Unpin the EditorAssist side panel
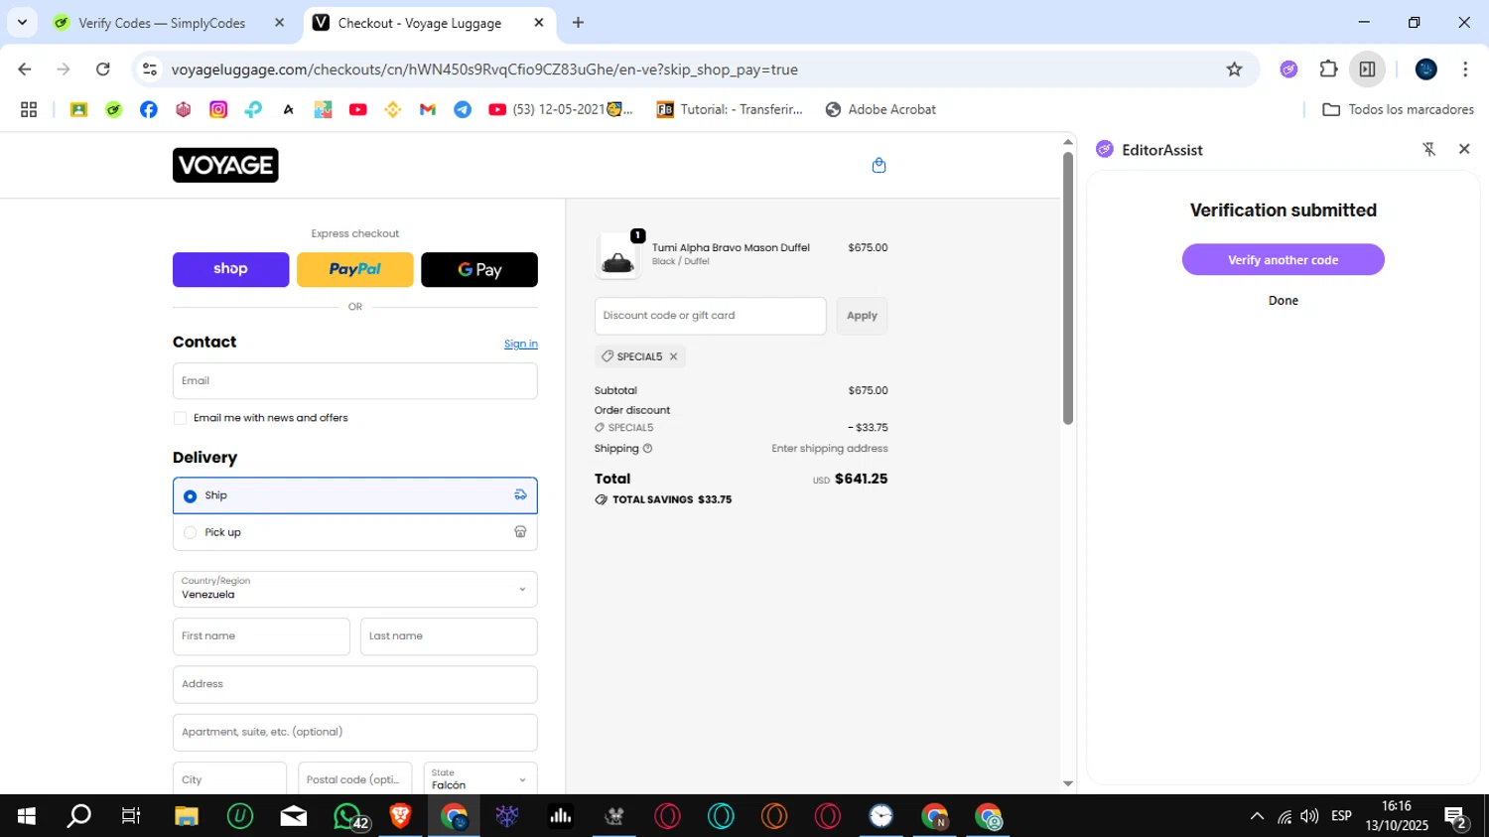1489x837 pixels. pos(1429,149)
